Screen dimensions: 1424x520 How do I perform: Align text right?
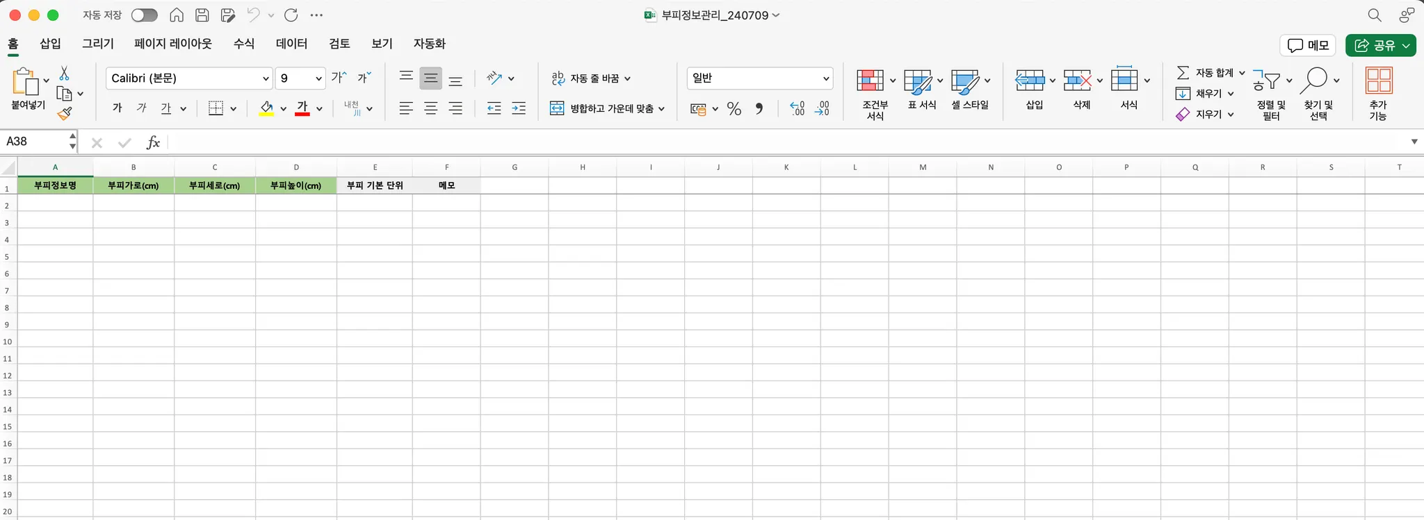pos(455,108)
